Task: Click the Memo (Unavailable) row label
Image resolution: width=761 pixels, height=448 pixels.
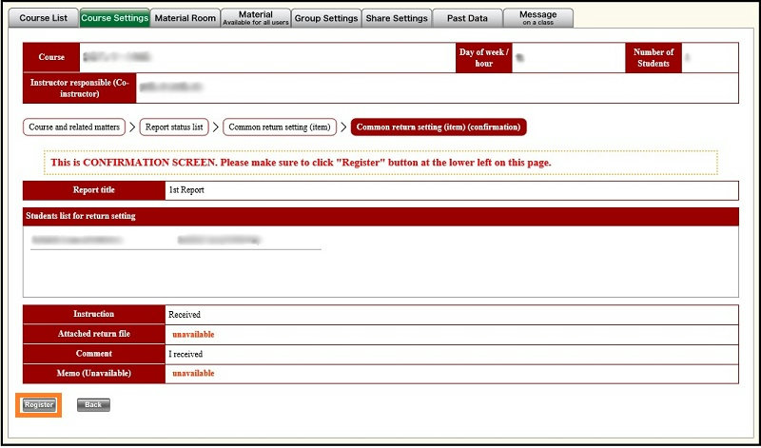Action: click(x=93, y=374)
